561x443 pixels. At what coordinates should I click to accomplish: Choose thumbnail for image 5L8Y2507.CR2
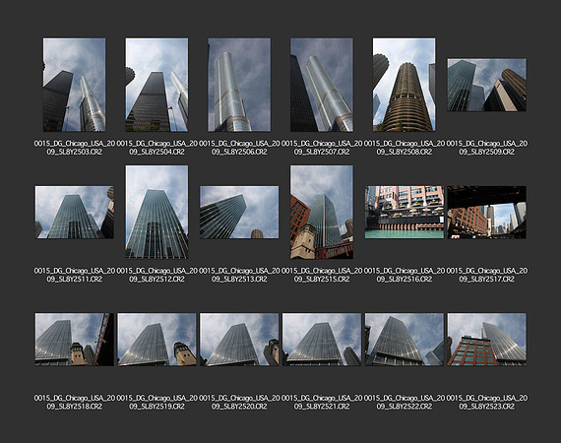[322, 85]
